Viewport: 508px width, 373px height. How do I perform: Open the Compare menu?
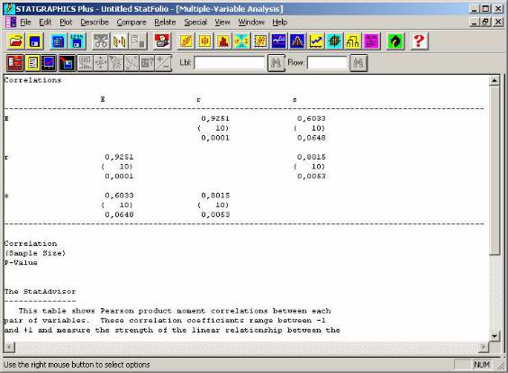tap(132, 22)
